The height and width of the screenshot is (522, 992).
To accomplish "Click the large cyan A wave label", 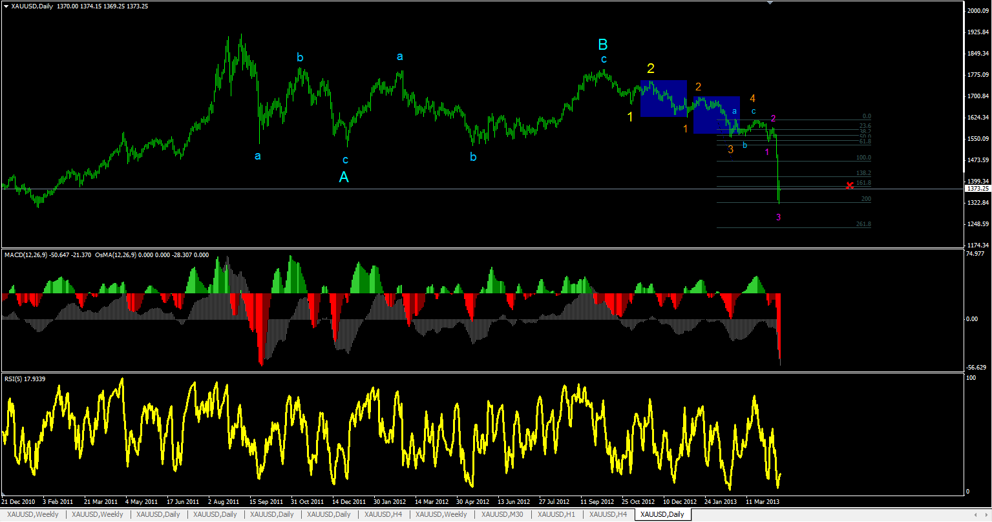I will tap(344, 176).
